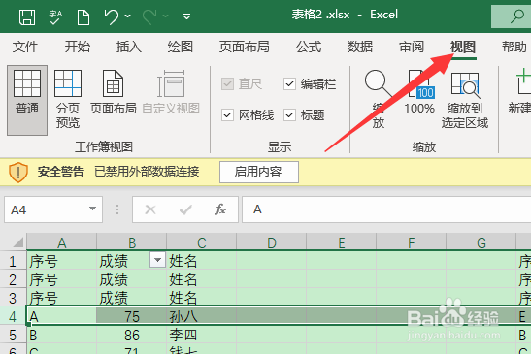Image resolution: width=531 pixels, height=354 pixels.
Task: Toggle the 编辑栏 formula bar checkbox
Action: tap(289, 84)
